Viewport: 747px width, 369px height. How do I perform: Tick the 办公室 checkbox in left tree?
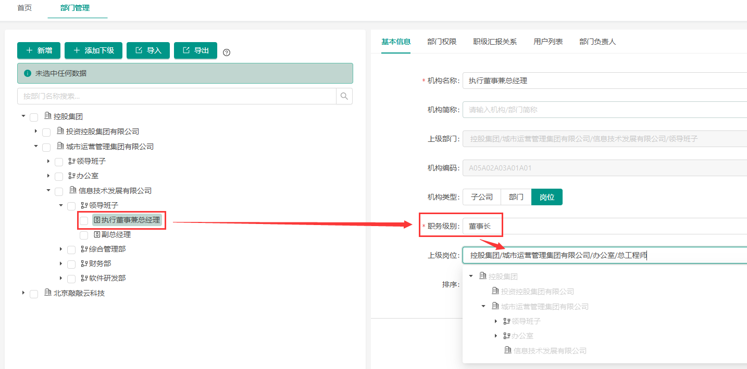[59, 177]
